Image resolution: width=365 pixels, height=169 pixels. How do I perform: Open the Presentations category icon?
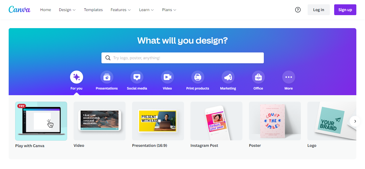107,77
